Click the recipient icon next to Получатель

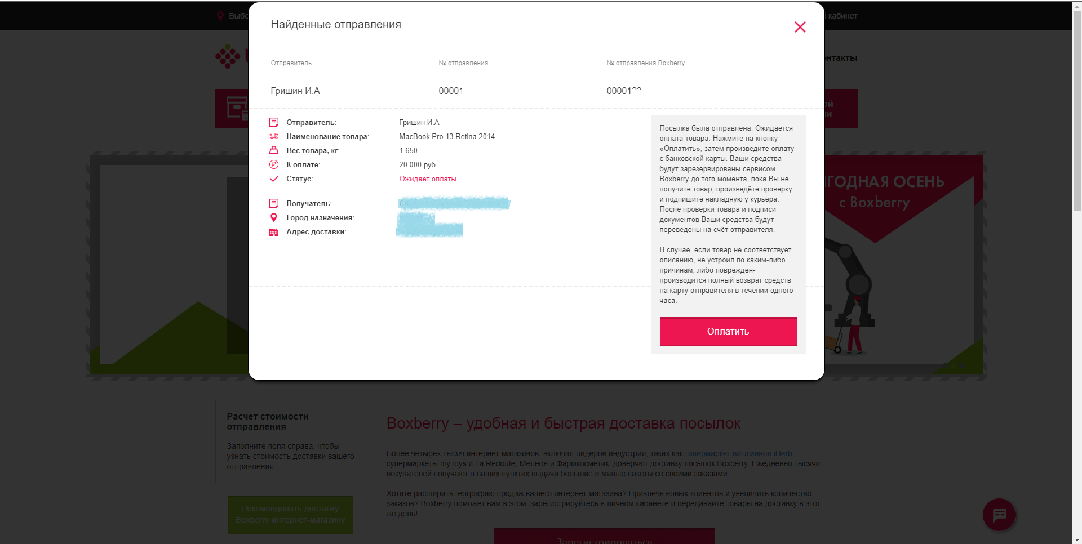coord(274,203)
